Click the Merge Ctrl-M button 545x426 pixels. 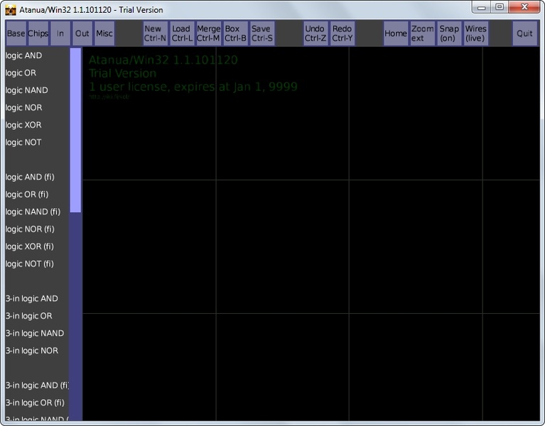click(208, 33)
